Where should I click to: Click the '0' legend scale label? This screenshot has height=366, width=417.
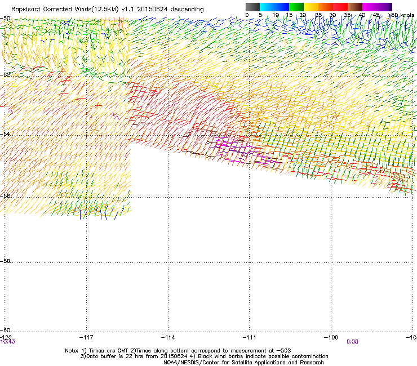click(x=247, y=15)
